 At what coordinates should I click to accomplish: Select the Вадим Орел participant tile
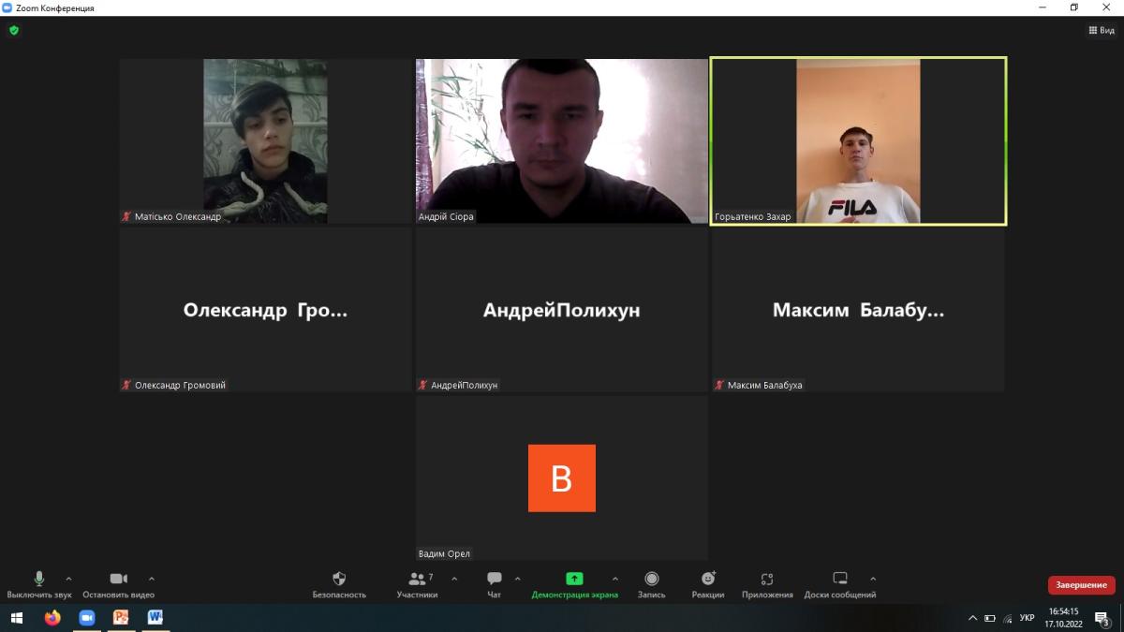pos(562,478)
